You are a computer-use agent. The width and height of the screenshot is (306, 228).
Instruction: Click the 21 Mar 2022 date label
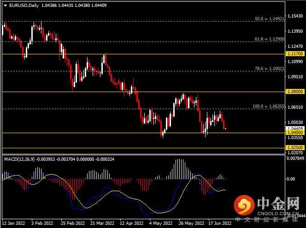pyautogui.click(x=102, y=223)
